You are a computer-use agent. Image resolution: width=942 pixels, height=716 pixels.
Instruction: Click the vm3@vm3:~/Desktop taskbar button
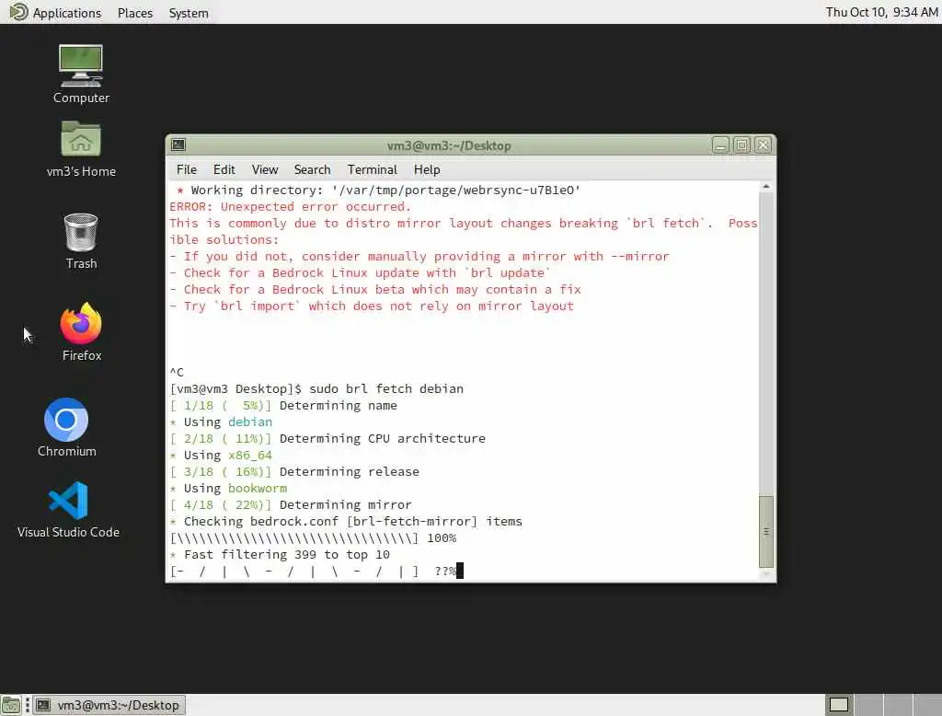point(109,705)
